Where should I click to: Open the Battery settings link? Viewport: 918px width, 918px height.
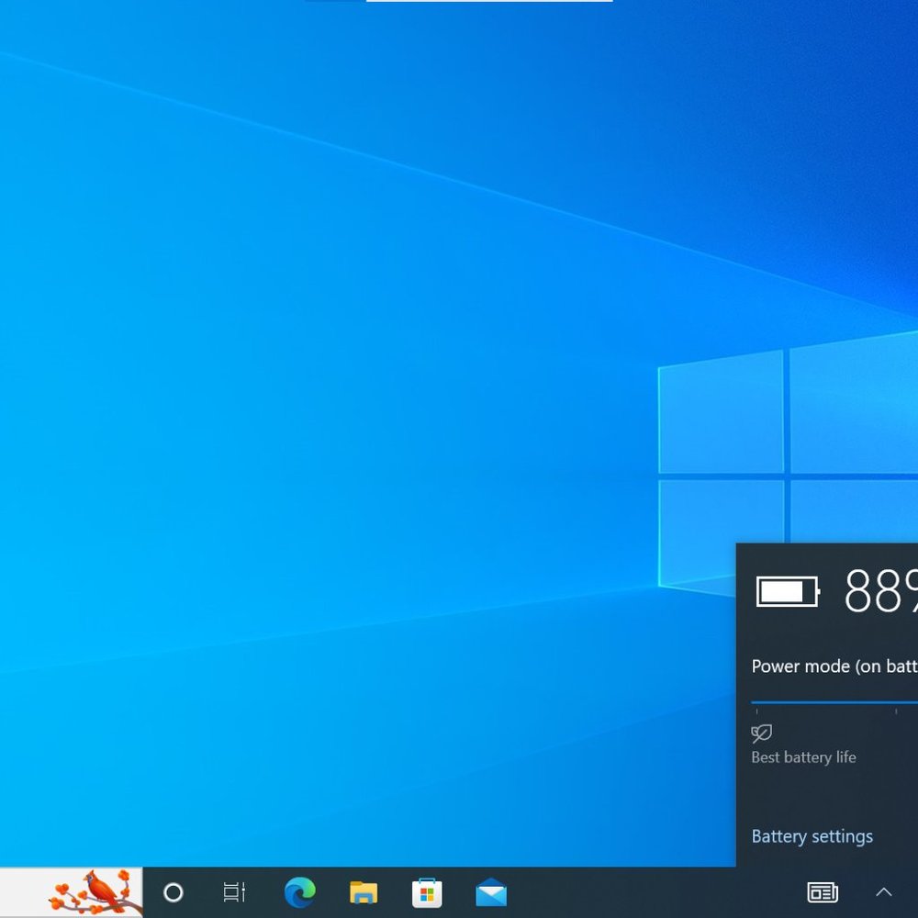812,836
